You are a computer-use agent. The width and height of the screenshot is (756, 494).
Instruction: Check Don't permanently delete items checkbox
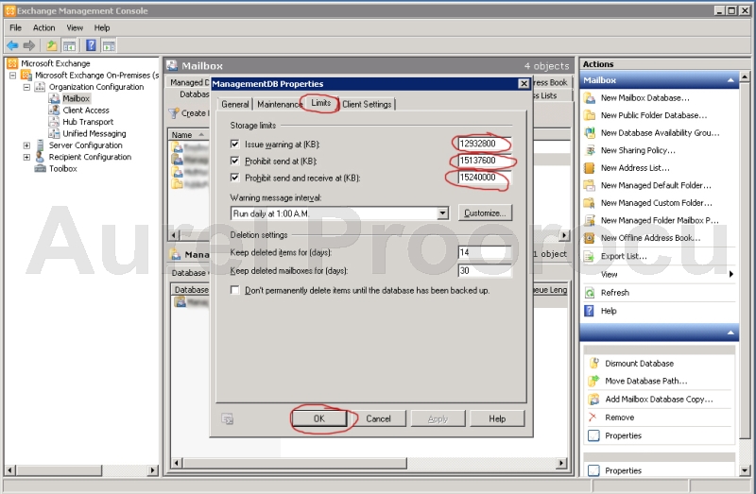[234, 290]
